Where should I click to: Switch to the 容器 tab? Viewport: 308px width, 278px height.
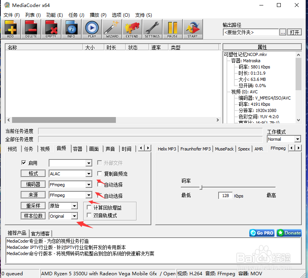[x=78, y=149]
